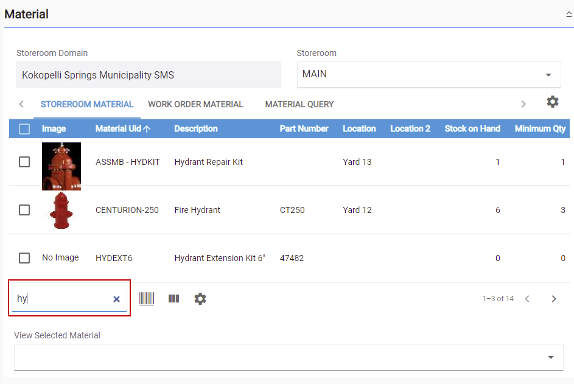Switch to the Material Query tab
Image resolution: width=574 pixels, height=384 pixels.
(x=299, y=104)
